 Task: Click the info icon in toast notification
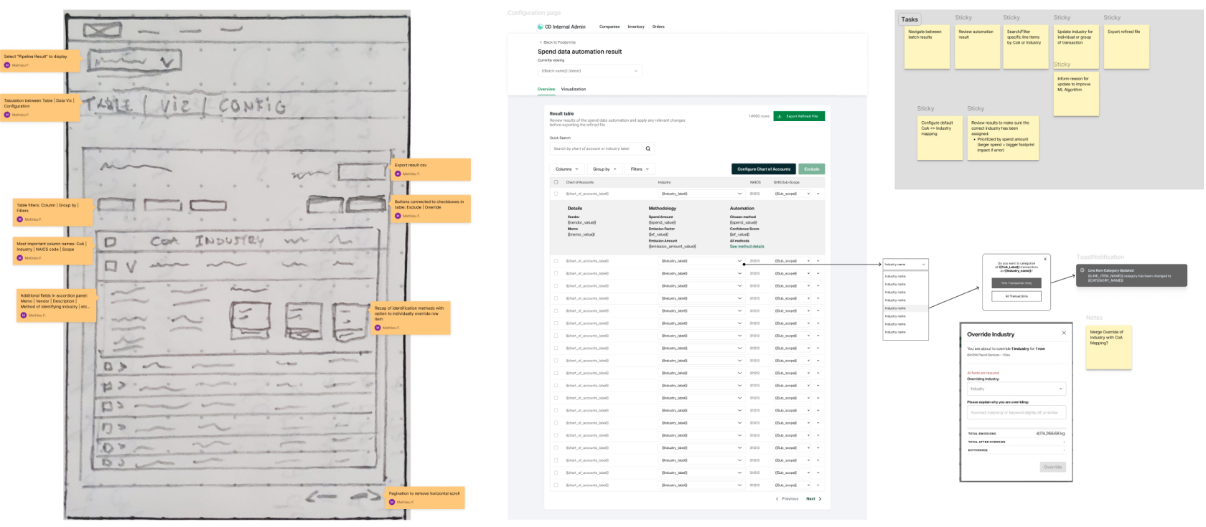click(x=1083, y=270)
